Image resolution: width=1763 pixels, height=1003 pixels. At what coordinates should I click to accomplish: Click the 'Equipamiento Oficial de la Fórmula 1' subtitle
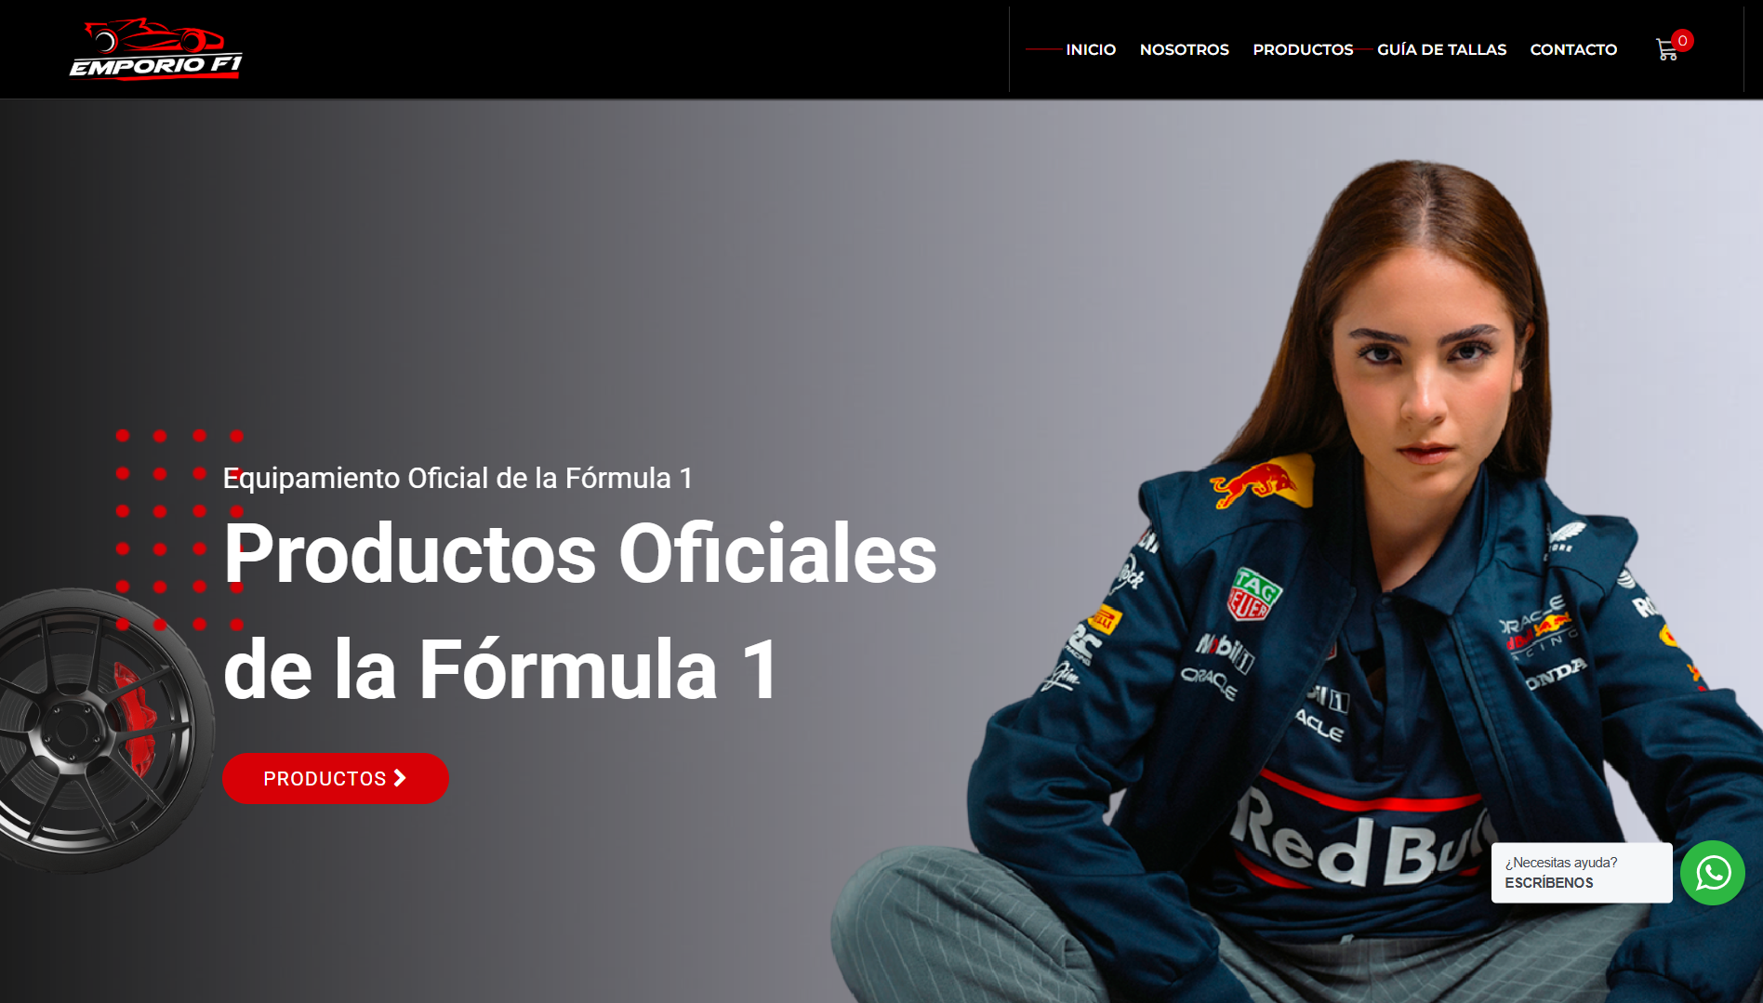(457, 478)
